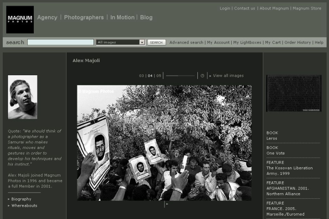Expand the Biography section
Image resolution: width=329 pixels, height=219 pixels.
pyautogui.click(x=21, y=199)
